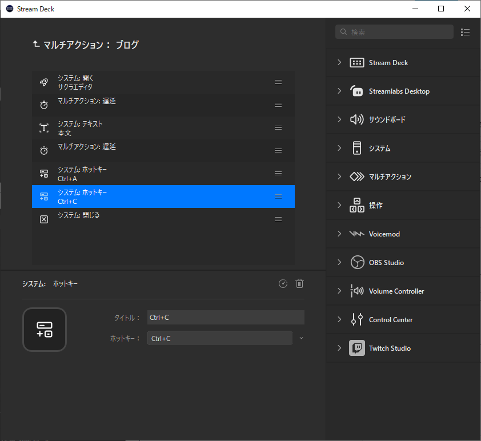The height and width of the screenshot is (441, 481).
Task: Minimize the Stream Deck window
Action: click(x=415, y=9)
